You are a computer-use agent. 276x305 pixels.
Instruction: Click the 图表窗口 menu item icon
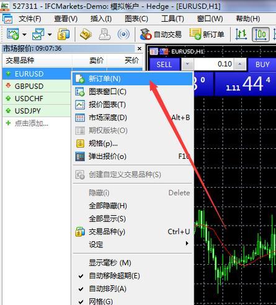(x=80, y=92)
